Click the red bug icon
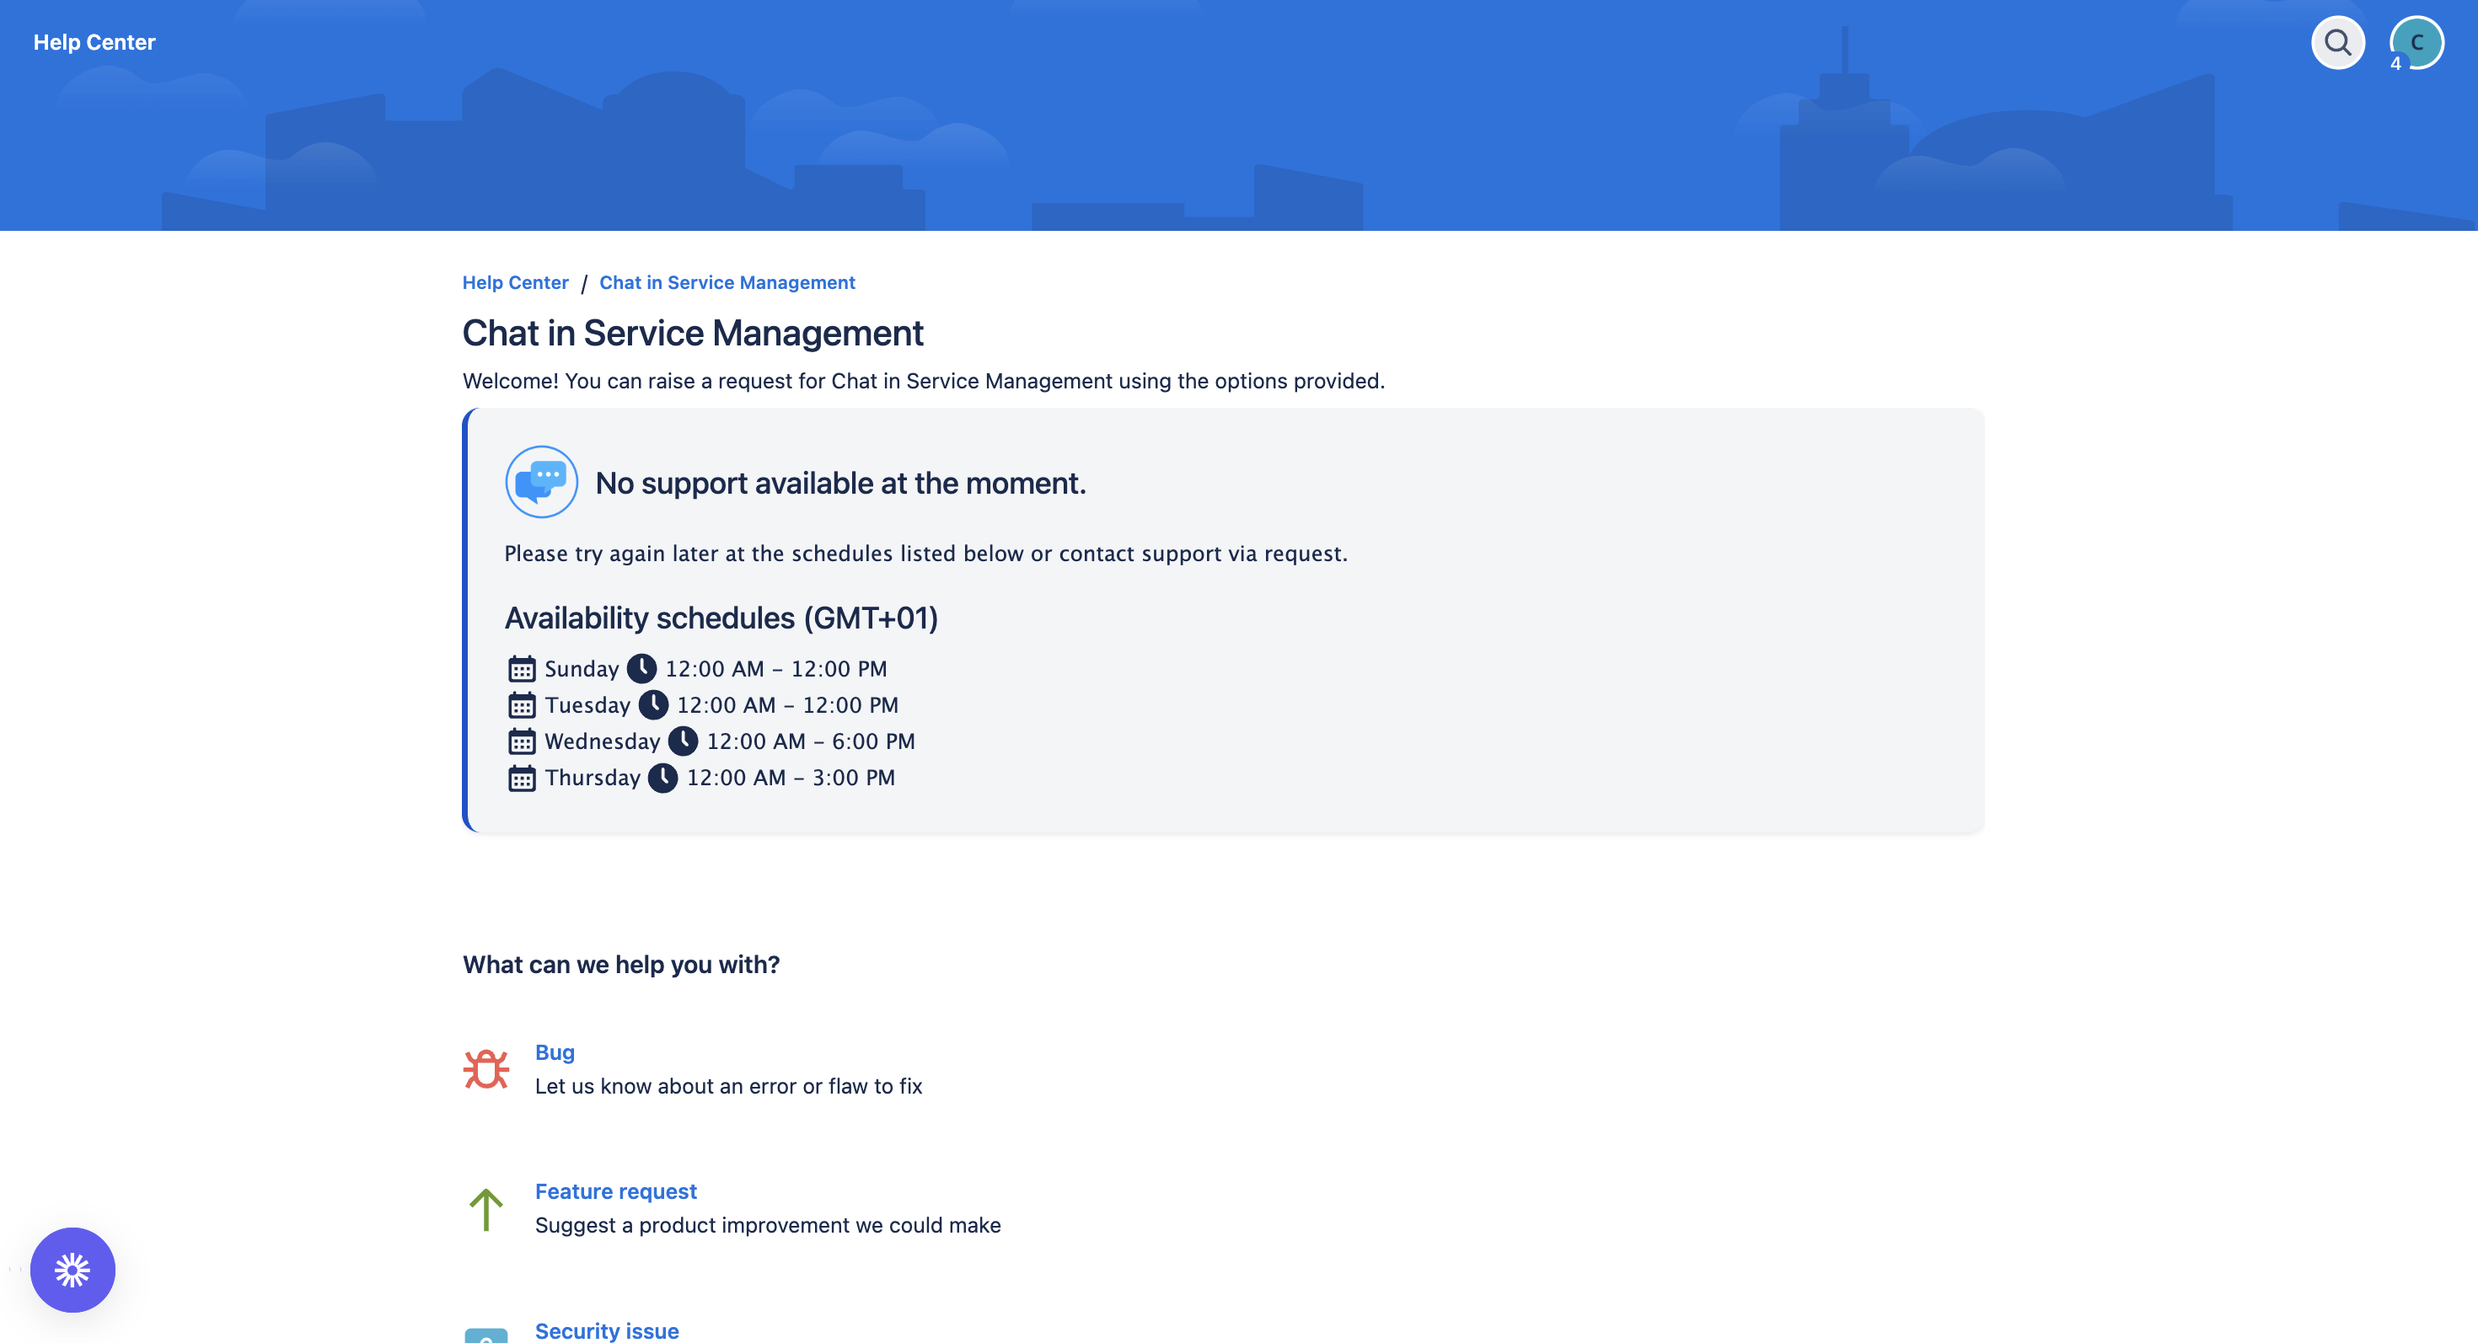 click(485, 1068)
